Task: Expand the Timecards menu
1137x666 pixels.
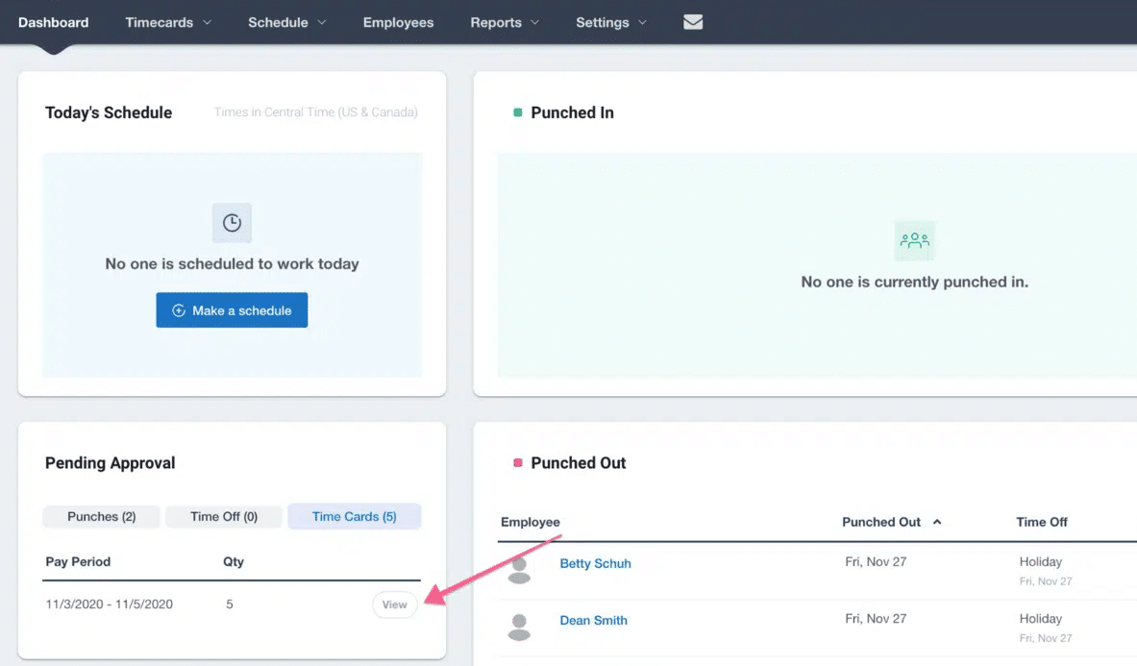Action: [168, 22]
